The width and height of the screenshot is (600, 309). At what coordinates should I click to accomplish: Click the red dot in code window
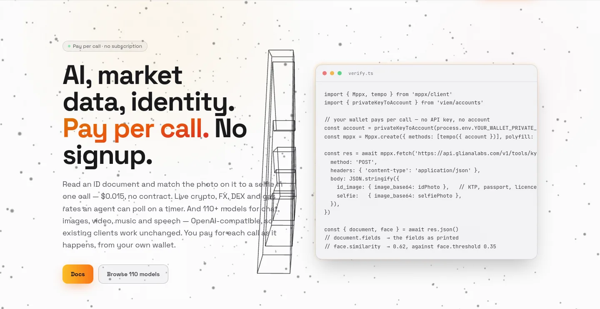(x=325, y=73)
